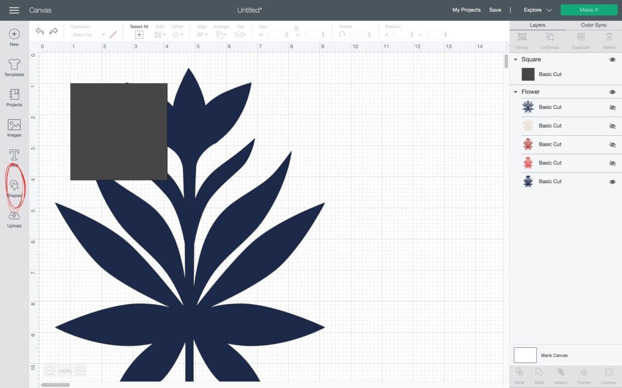Open the Edit dropdown
This screenshot has height=388, width=622.
pos(160,35)
